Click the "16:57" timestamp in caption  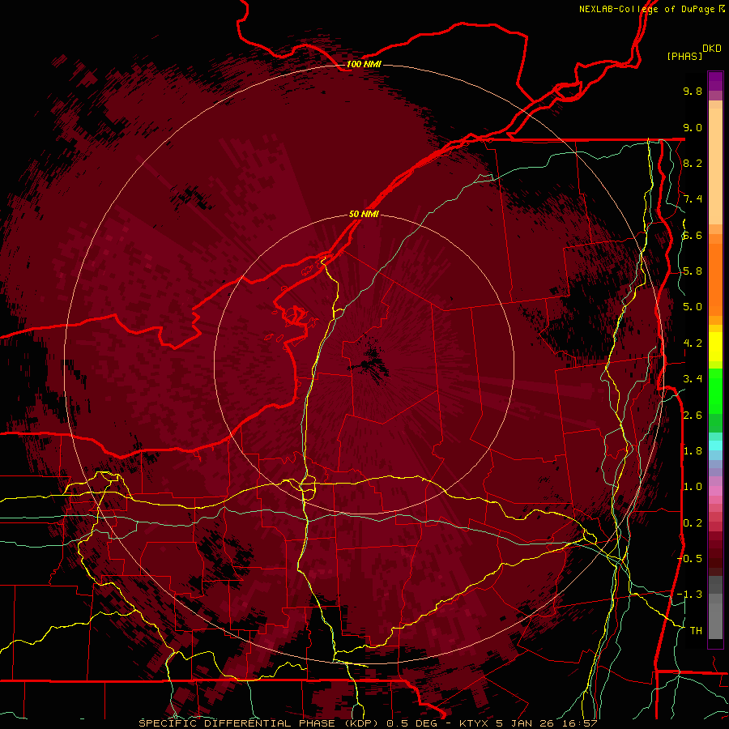coord(578,723)
